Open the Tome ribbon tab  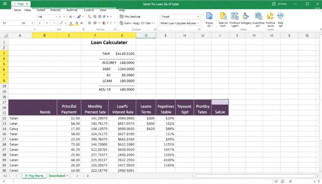(x=17, y=10)
